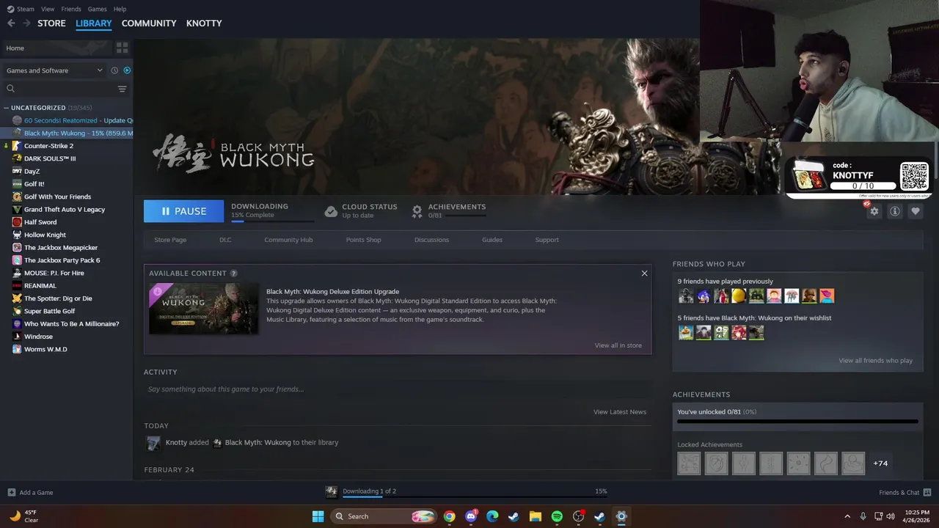Open Friends & Chat
Screen dimensions: 939x528
[x=905, y=492]
